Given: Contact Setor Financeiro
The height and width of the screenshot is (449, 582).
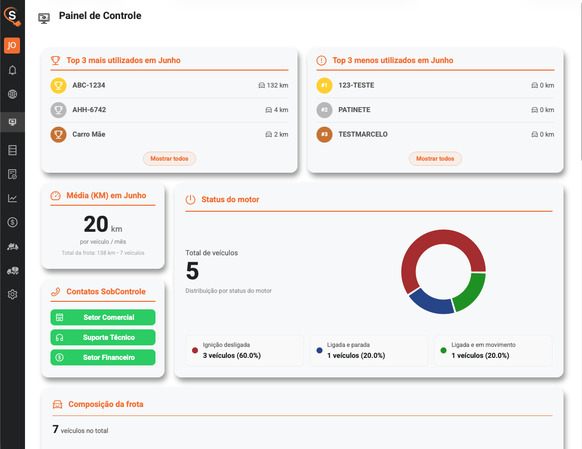Looking at the screenshot, I should pyautogui.click(x=103, y=357).
